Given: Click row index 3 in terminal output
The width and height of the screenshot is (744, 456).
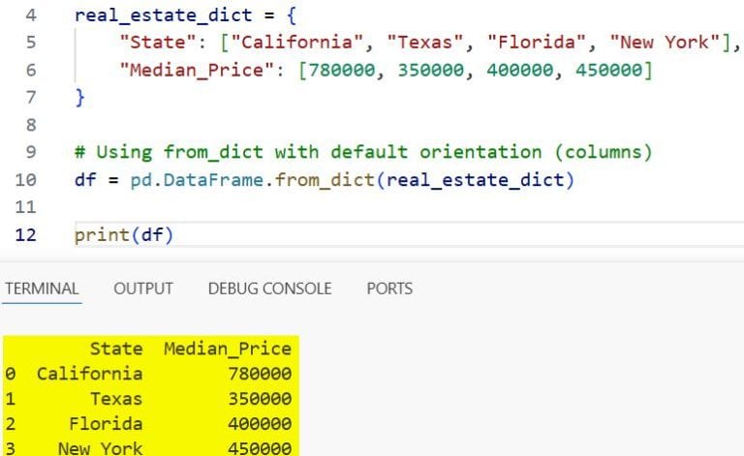Looking at the screenshot, I should (x=11, y=448).
